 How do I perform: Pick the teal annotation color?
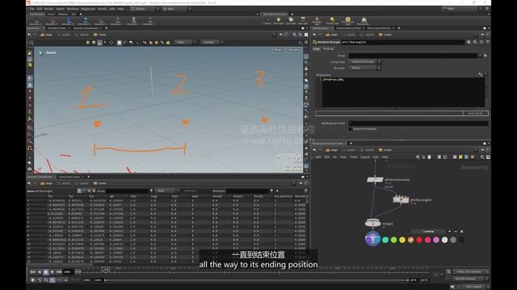pos(385,240)
